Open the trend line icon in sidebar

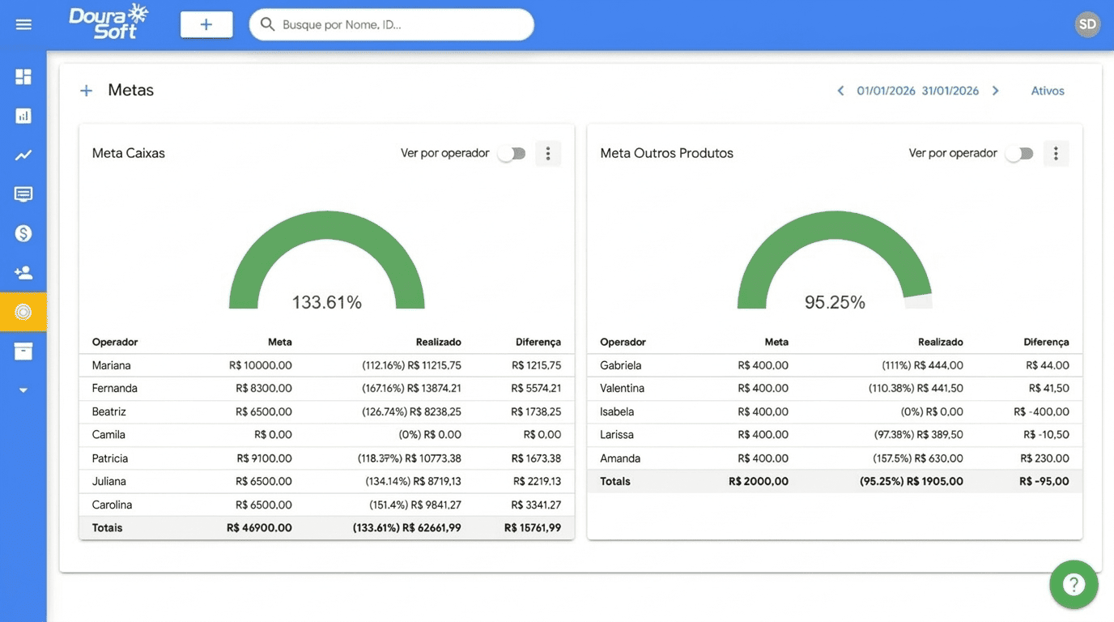pos(23,155)
